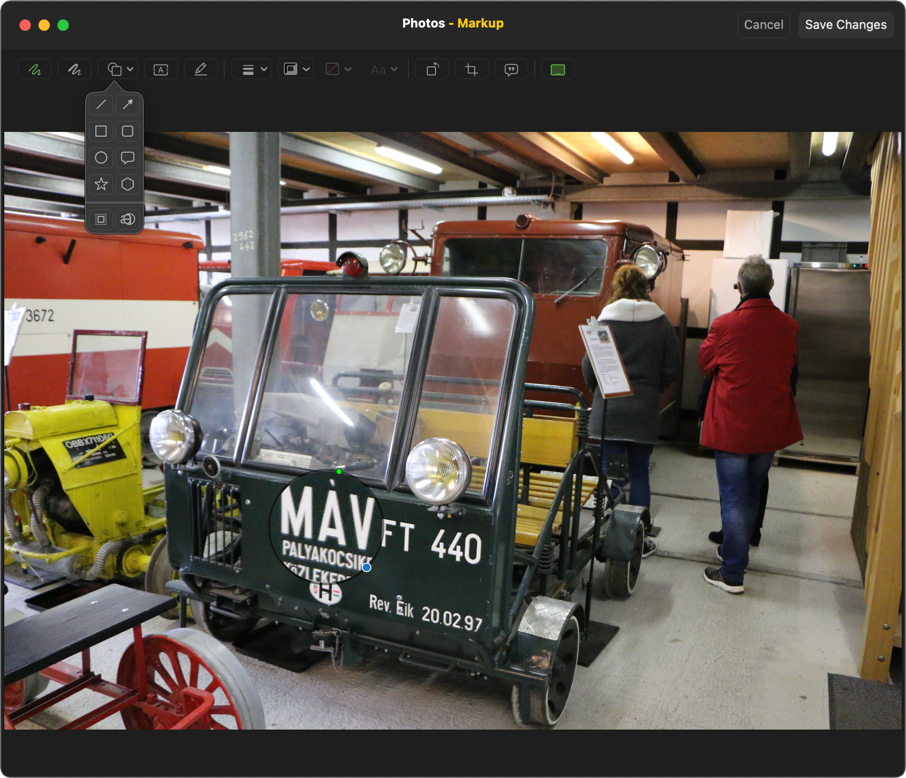This screenshot has height=778, width=906.
Task: Click the blue resize handle on the loupe
Action: (x=367, y=567)
